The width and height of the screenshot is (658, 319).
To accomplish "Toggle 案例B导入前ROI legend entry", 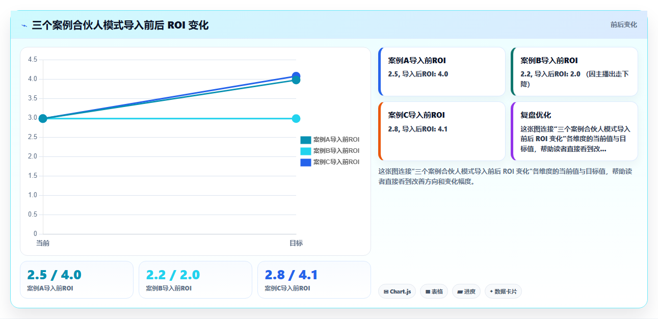I will tap(330, 151).
